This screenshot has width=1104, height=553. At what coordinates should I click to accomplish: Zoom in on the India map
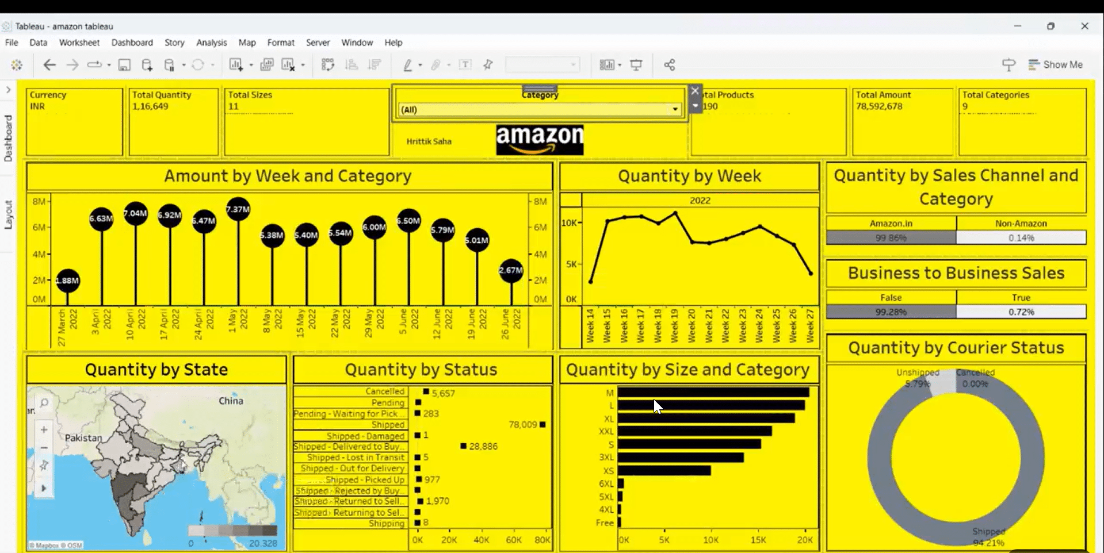pyautogui.click(x=44, y=429)
